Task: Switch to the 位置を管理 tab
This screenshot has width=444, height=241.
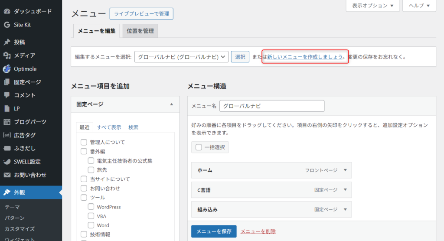Action: (x=140, y=31)
